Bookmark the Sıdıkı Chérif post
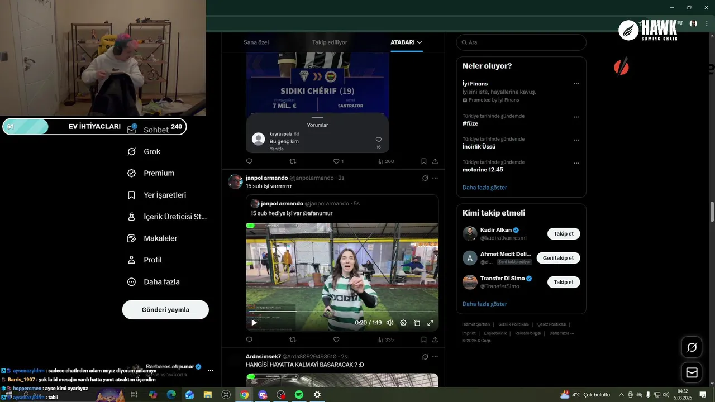715x402 pixels. click(x=424, y=161)
